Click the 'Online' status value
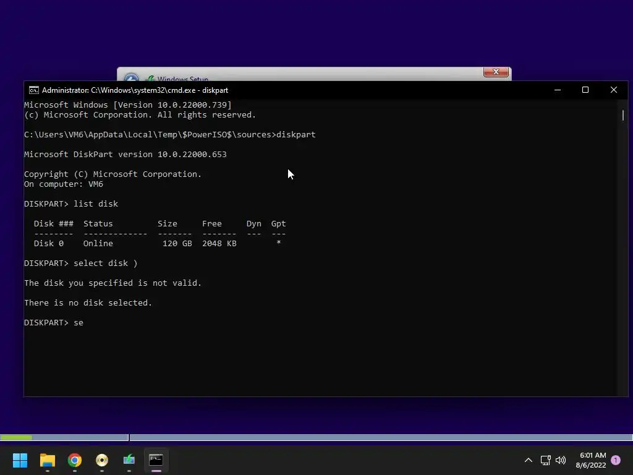 (98, 244)
